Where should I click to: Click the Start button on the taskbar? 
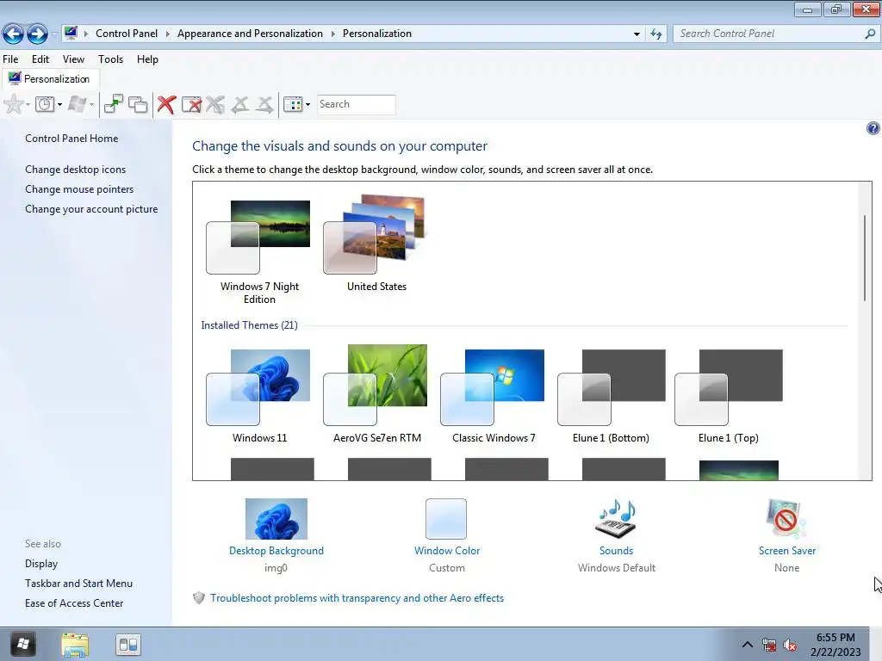pos(23,645)
